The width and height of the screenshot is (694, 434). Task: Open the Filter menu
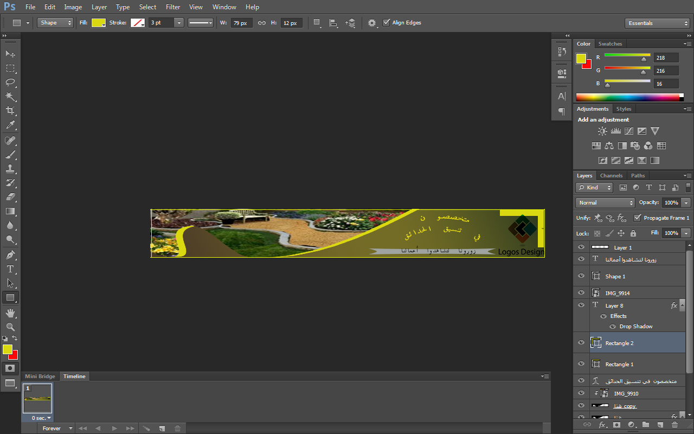173,7
